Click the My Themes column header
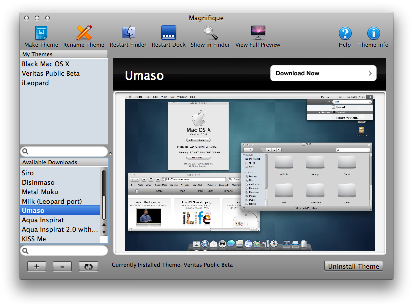The width and height of the screenshot is (413, 307). pos(64,54)
